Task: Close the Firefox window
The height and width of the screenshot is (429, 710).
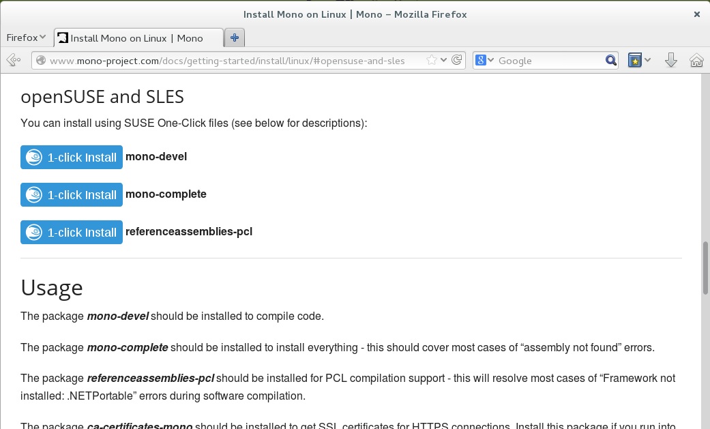Action: pyautogui.click(x=696, y=14)
